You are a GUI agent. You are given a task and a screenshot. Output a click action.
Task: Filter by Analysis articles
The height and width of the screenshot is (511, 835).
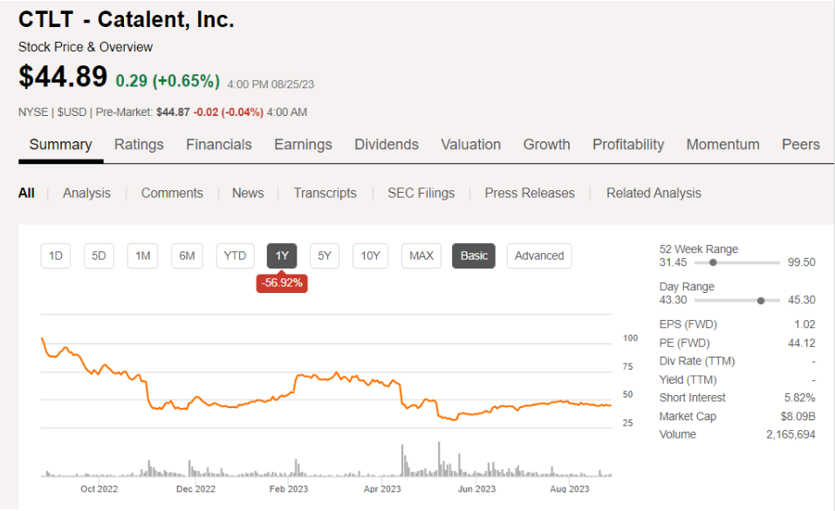click(86, 194)
